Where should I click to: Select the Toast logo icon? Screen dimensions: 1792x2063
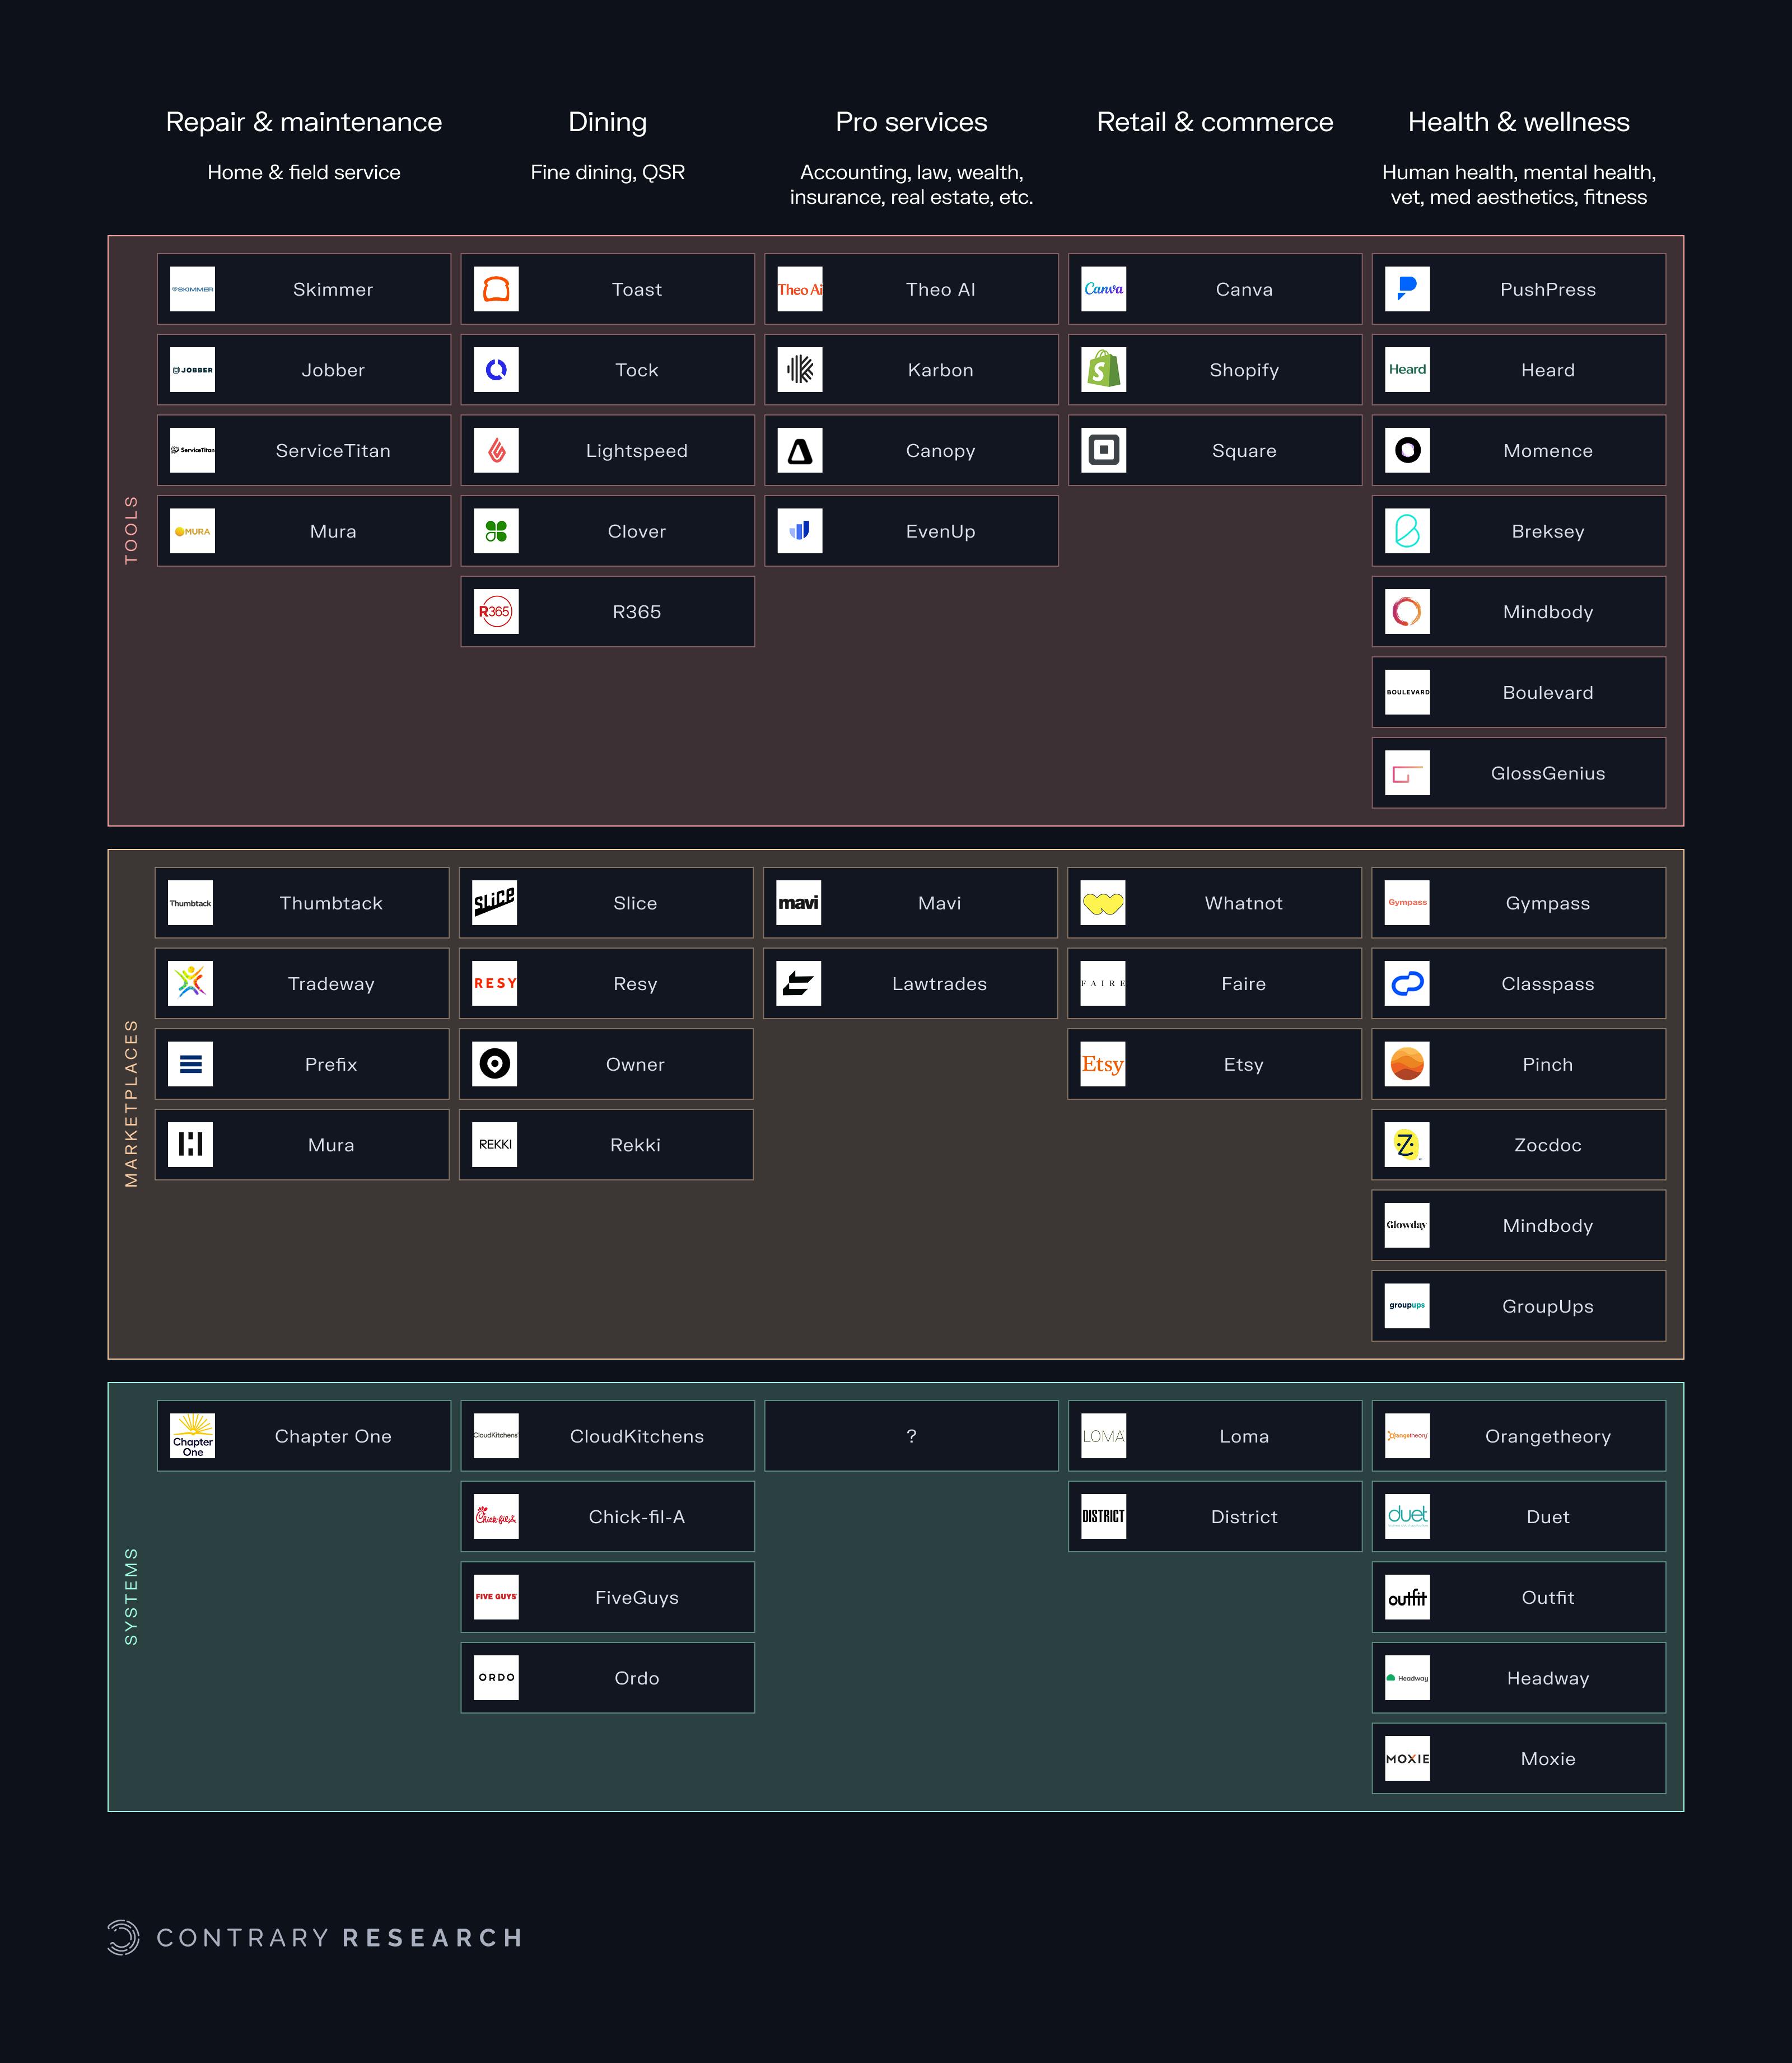pos(496,289)
